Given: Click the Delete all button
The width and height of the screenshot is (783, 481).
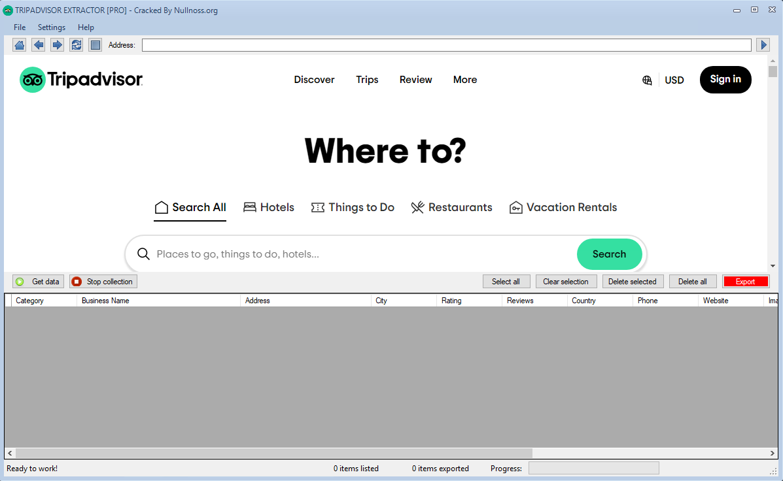Looking at the screenshot, I should 693,282.
